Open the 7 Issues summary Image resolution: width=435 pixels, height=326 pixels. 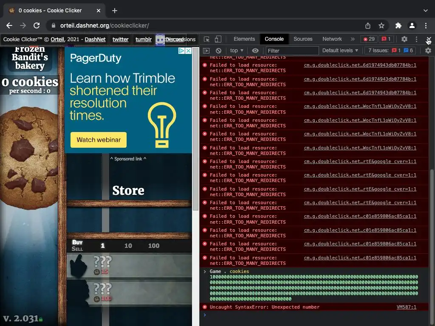[x=391, y=51]
